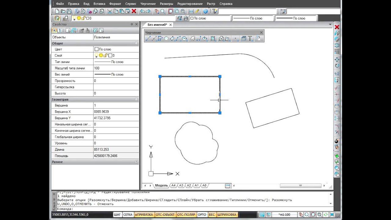Image resolution: width=391 pixels, height=220 pixels.
Task: Switch to the A4 layout tab
Action: pos(174,185)
